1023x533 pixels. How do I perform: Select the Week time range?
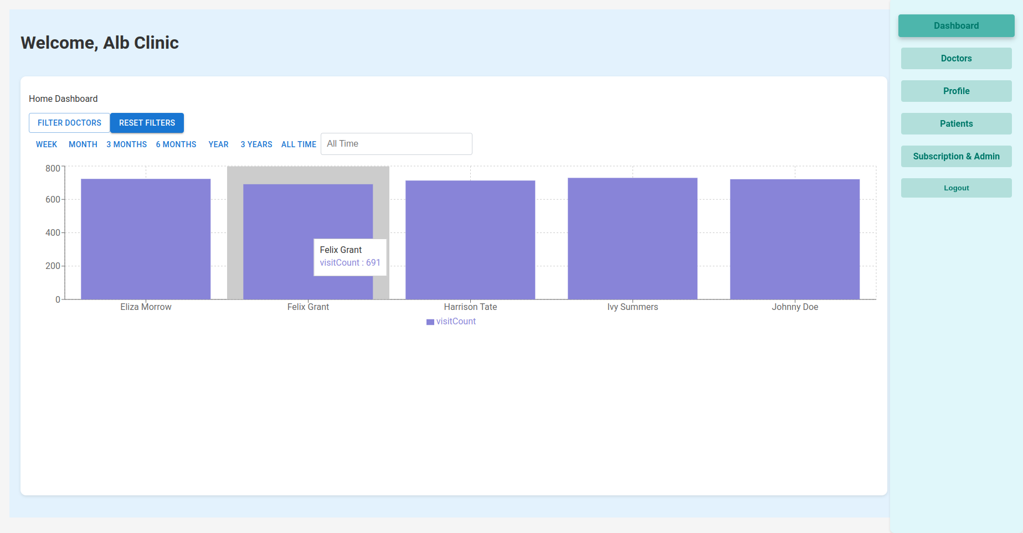[47, 144]
